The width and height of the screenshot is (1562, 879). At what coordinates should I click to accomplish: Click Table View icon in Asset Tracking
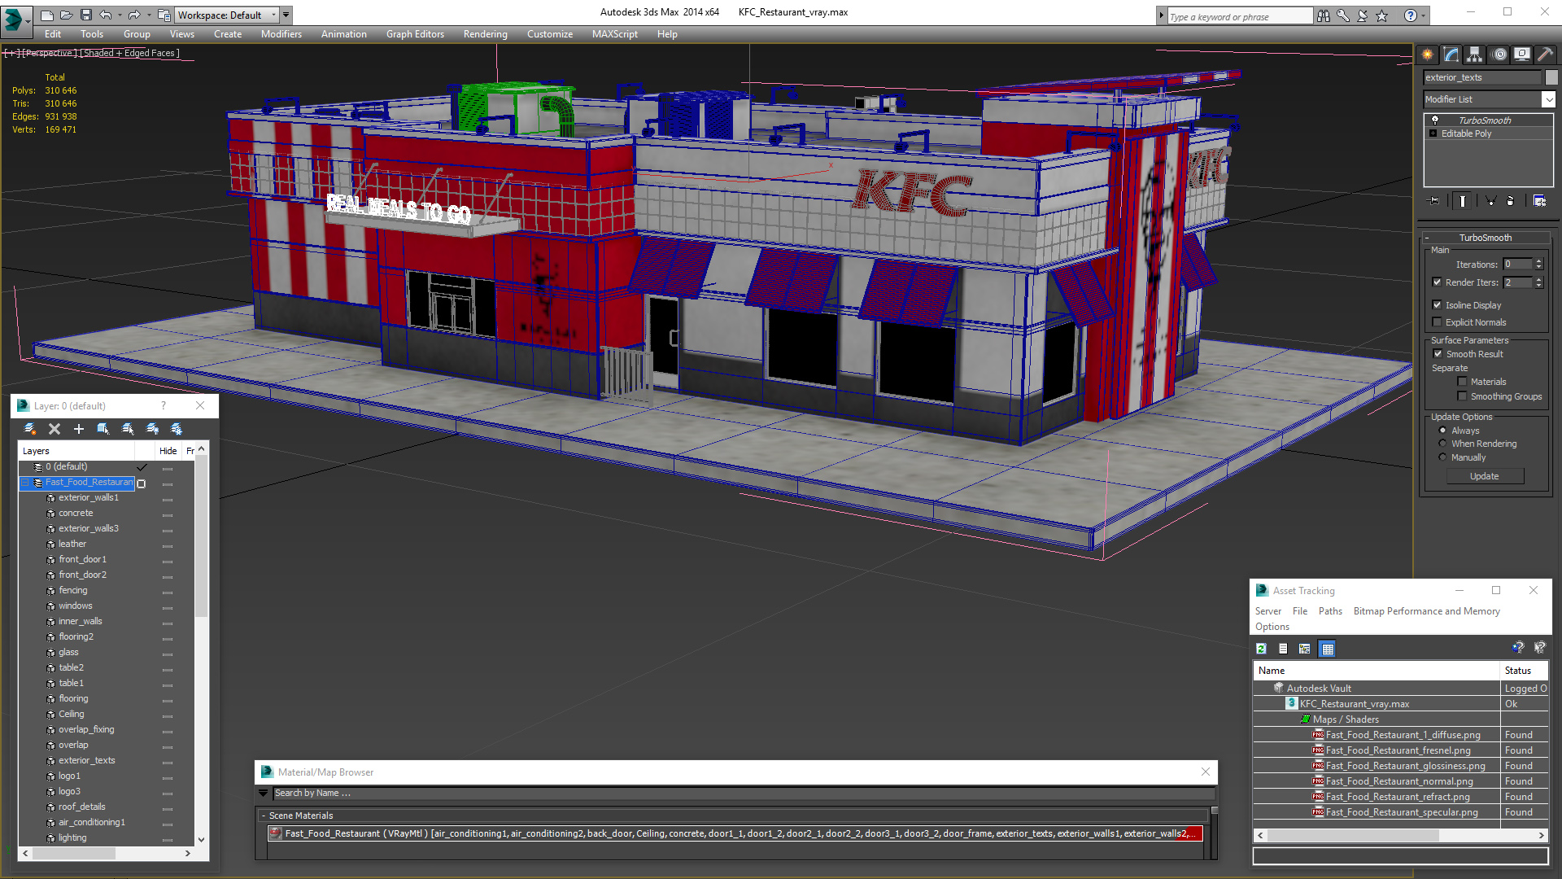[x=1328, y=649]
